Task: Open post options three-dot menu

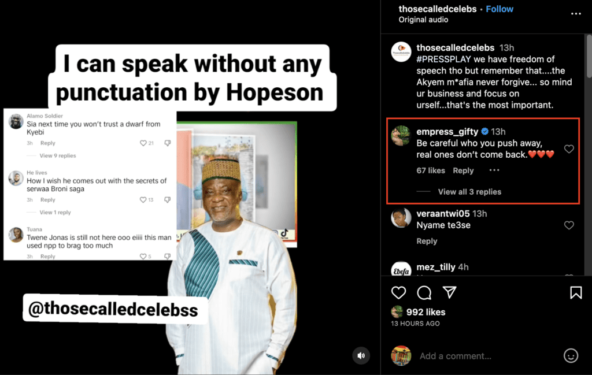Action: coord(576,14)
